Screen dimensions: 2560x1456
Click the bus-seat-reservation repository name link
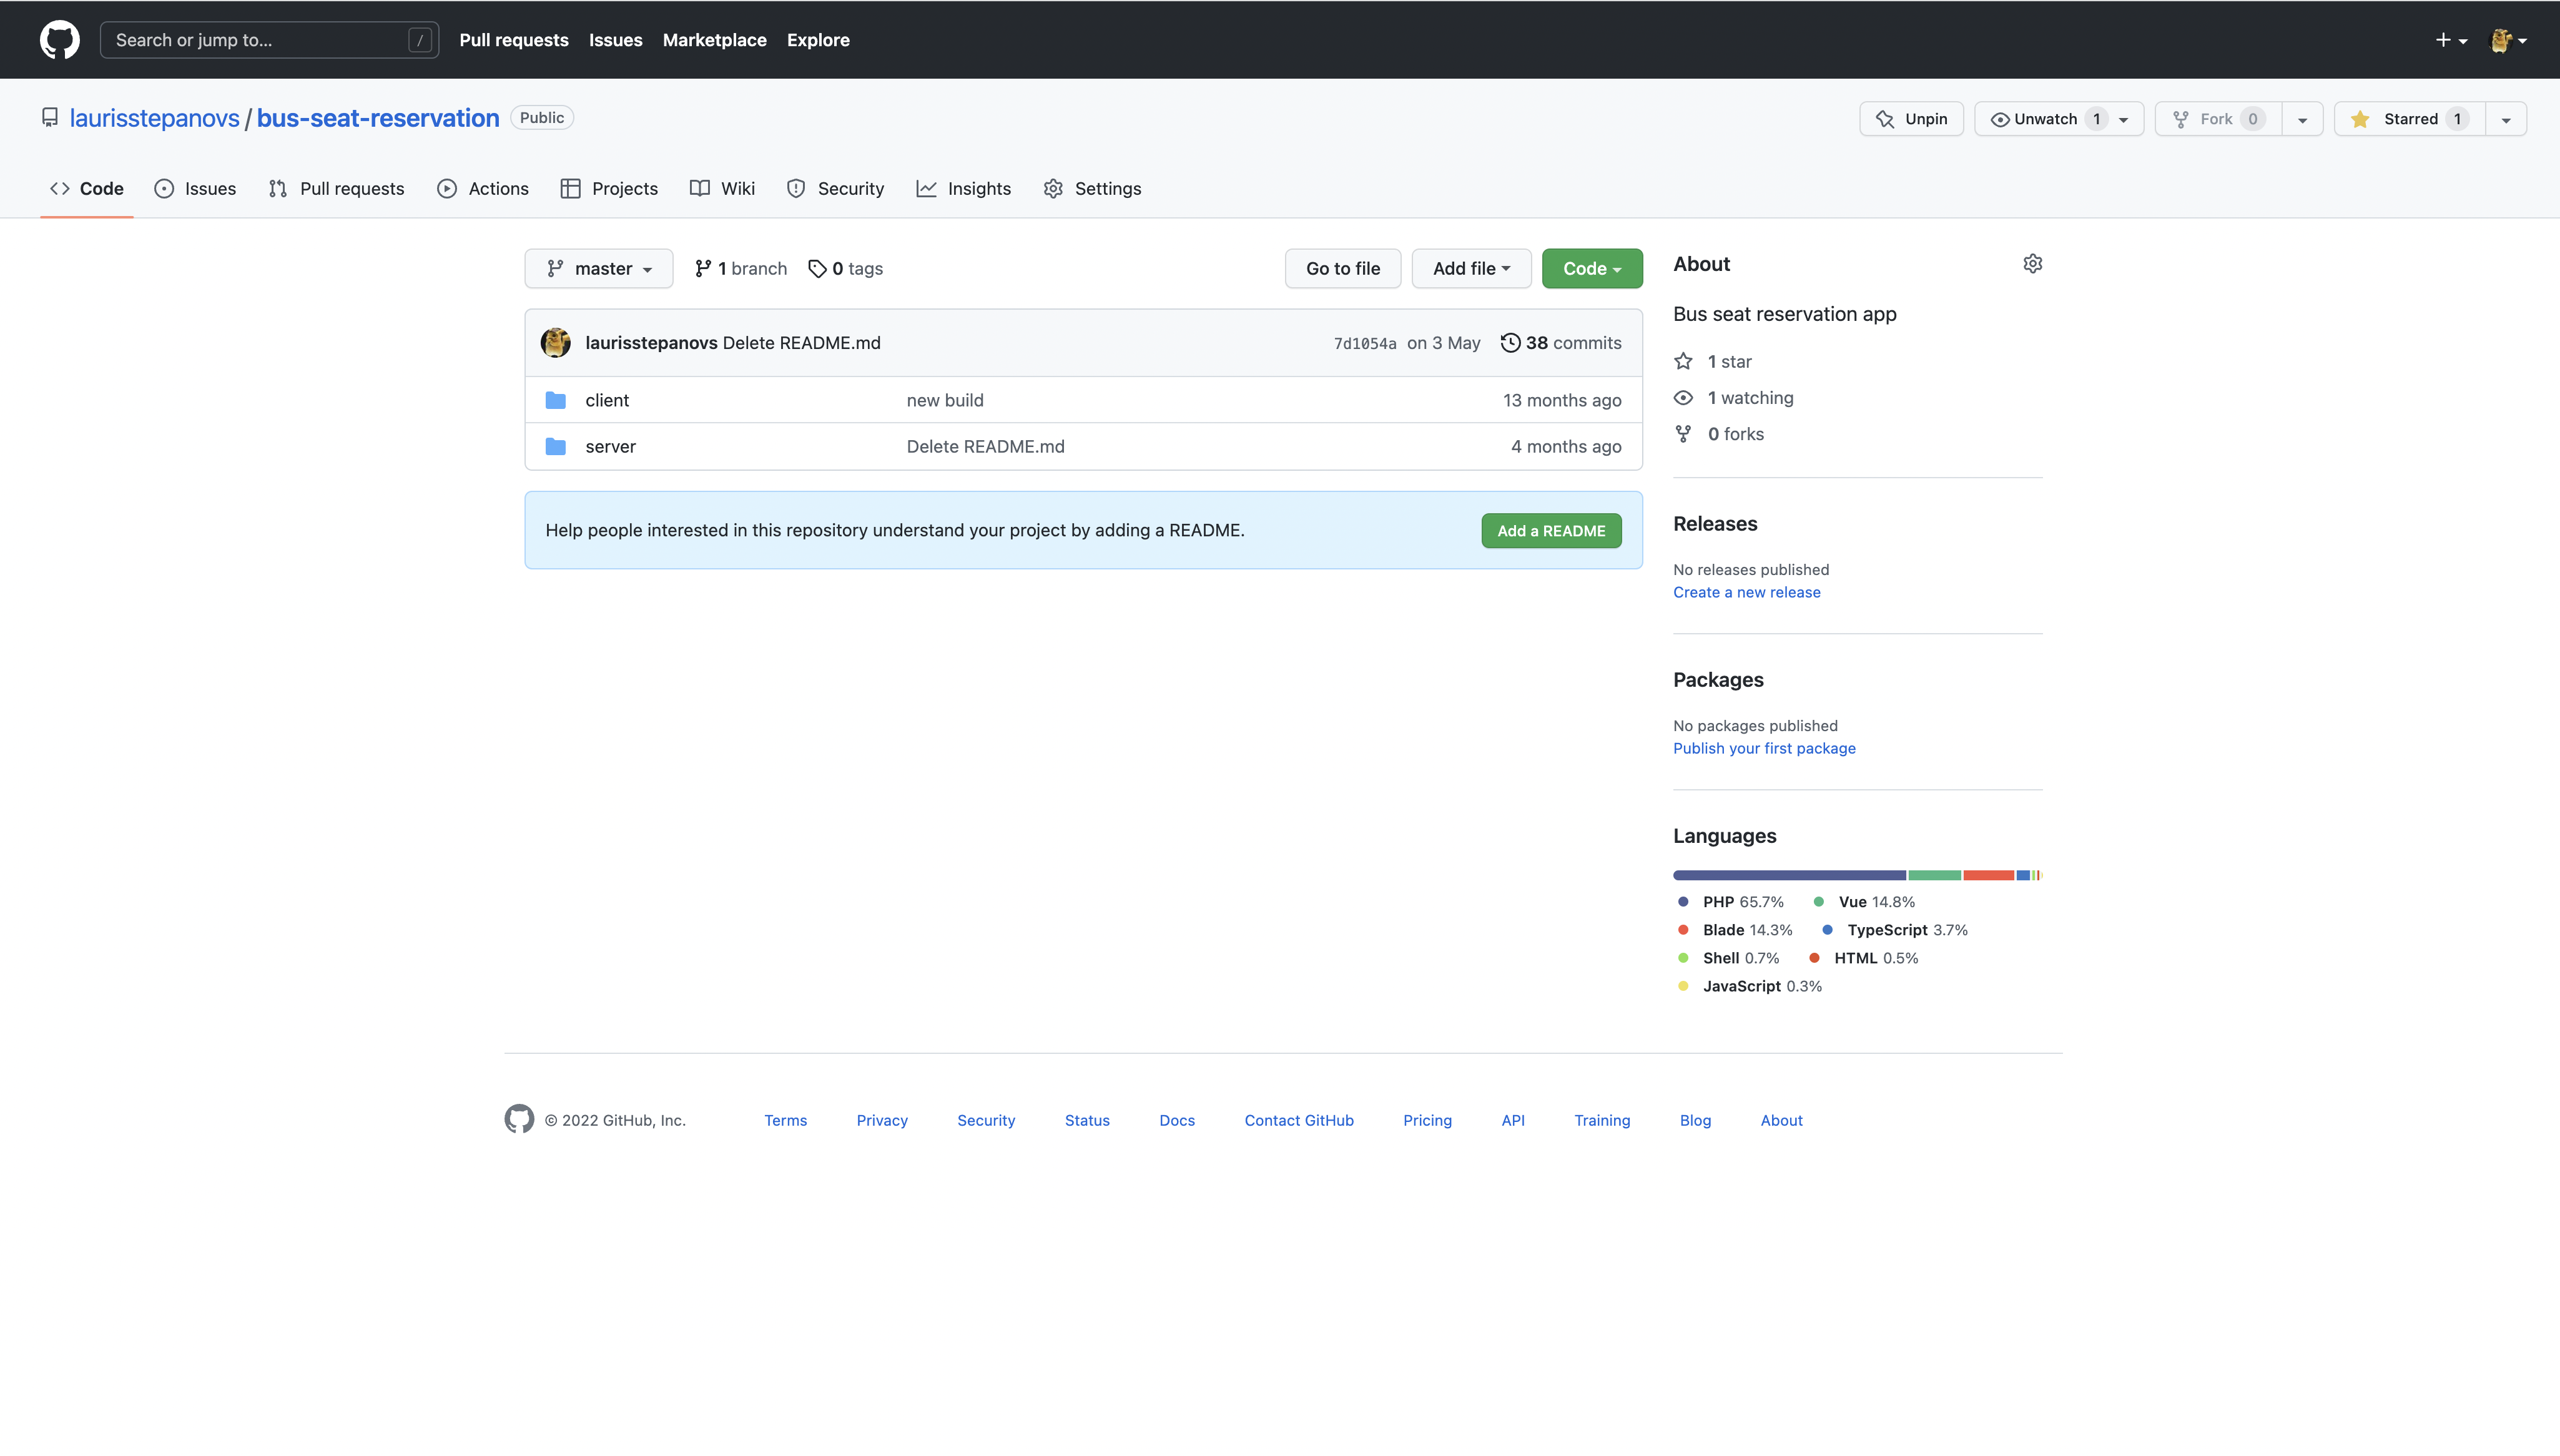point(378,118)
